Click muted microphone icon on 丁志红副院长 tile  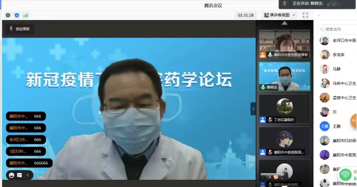click(x=270, y=120)
